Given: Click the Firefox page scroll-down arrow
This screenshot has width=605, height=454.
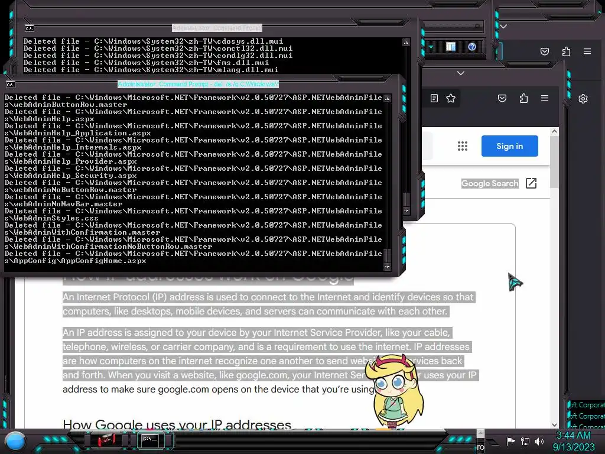Looking at the screenshot, I should coord(554,424).
